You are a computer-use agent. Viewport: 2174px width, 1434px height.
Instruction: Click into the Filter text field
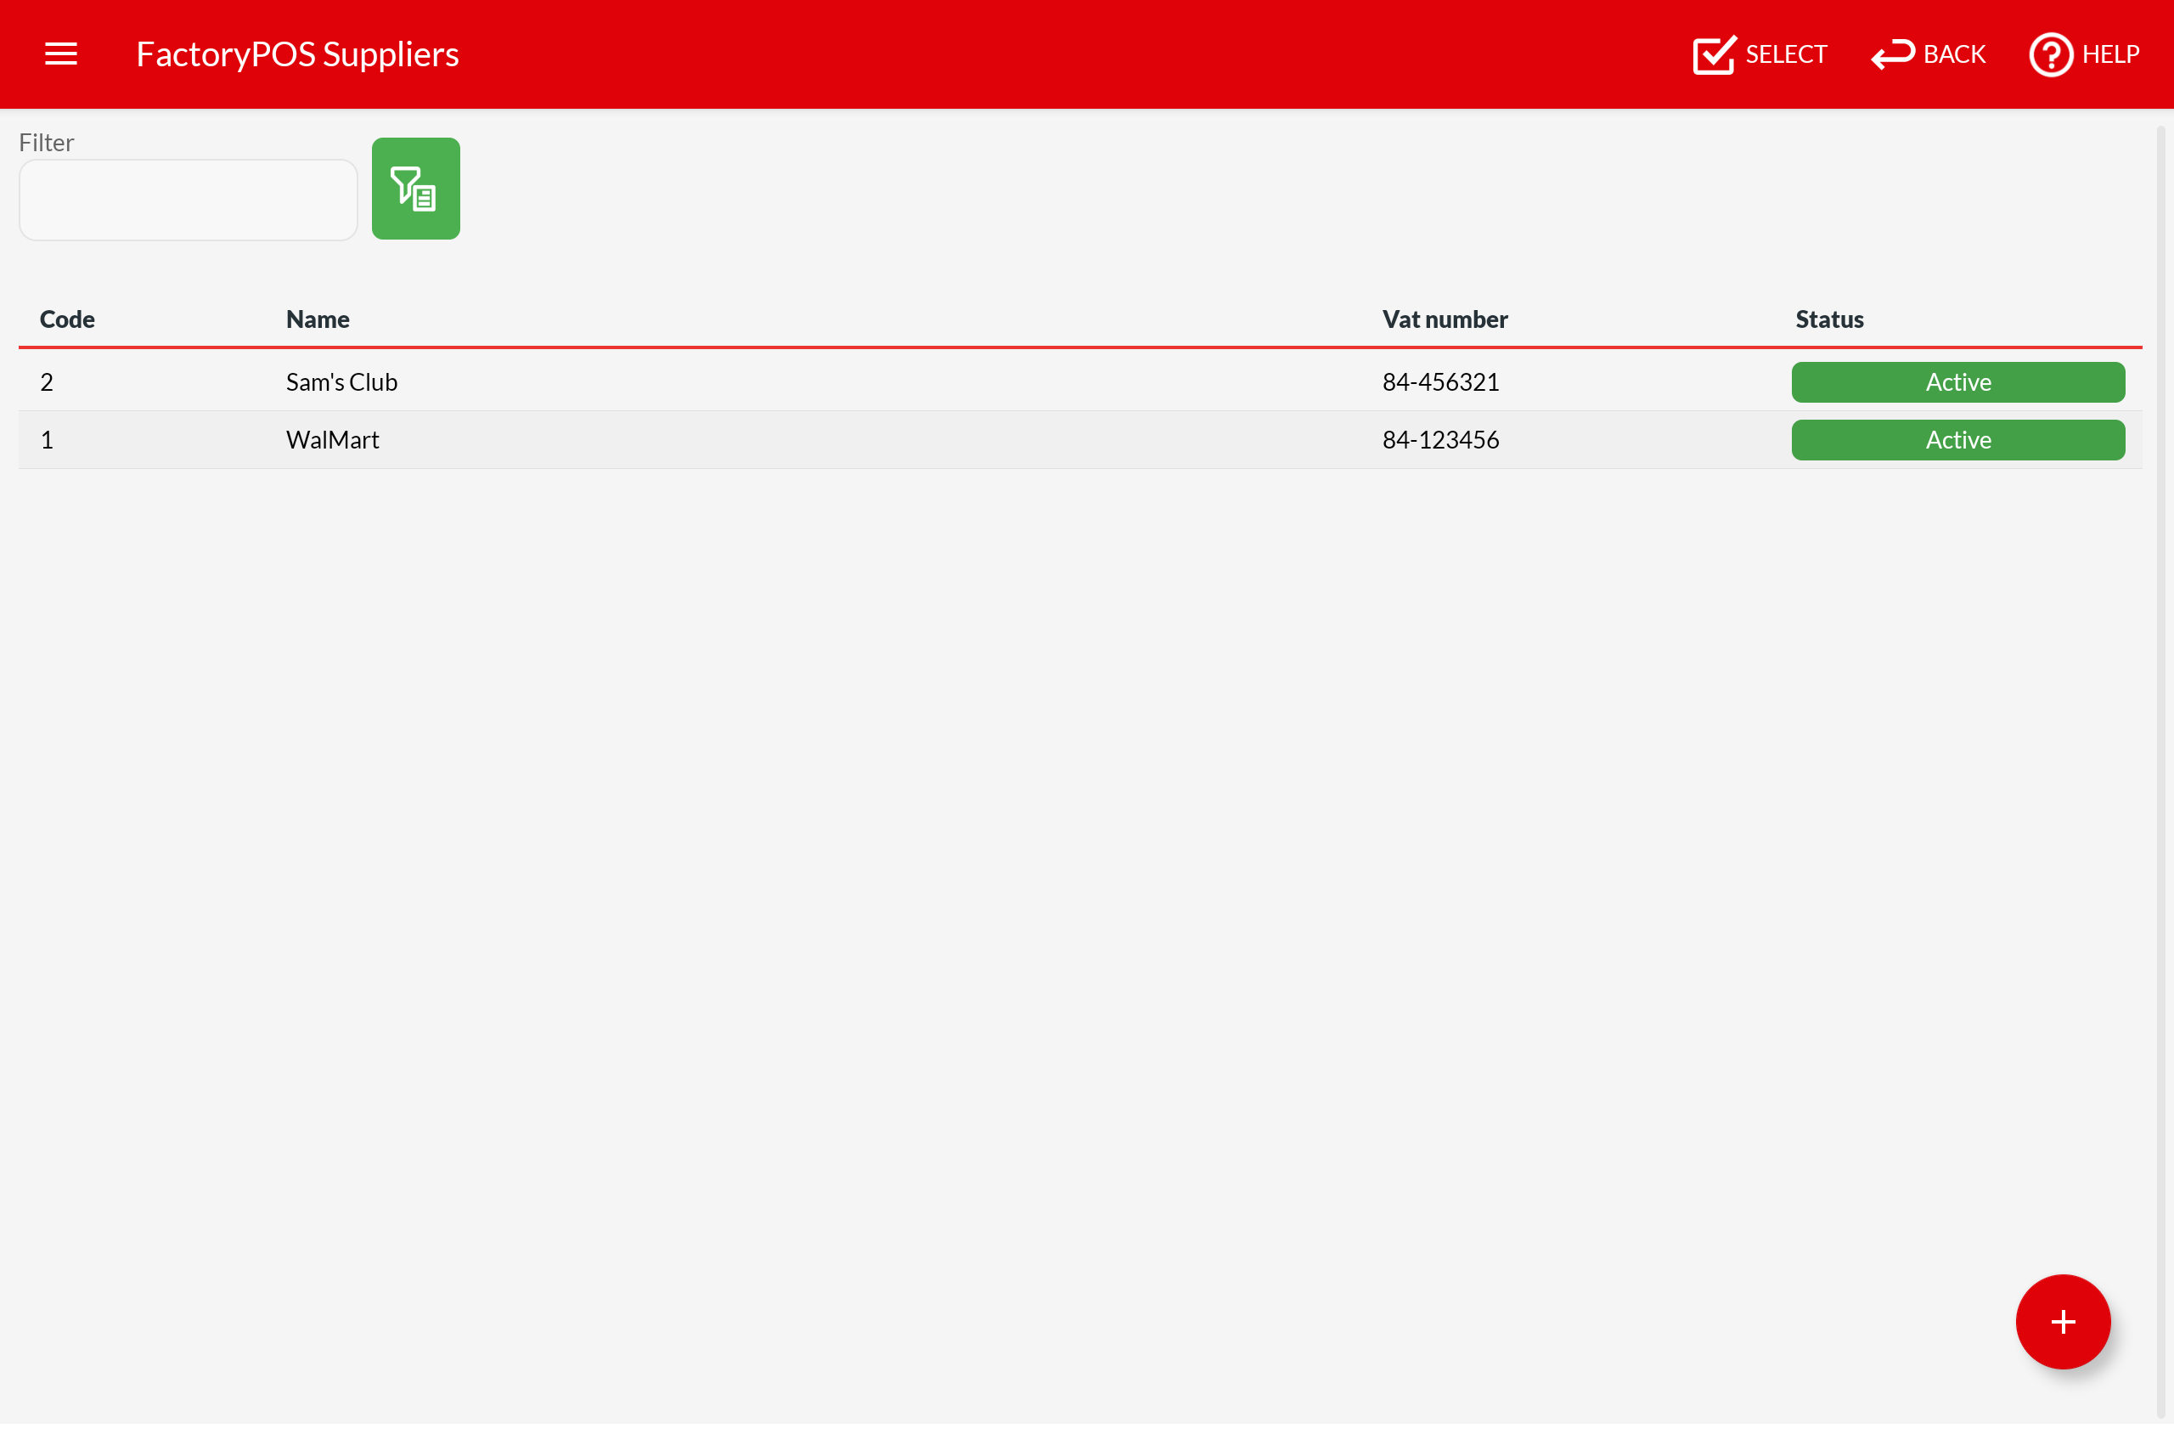(x=188, y=200)
